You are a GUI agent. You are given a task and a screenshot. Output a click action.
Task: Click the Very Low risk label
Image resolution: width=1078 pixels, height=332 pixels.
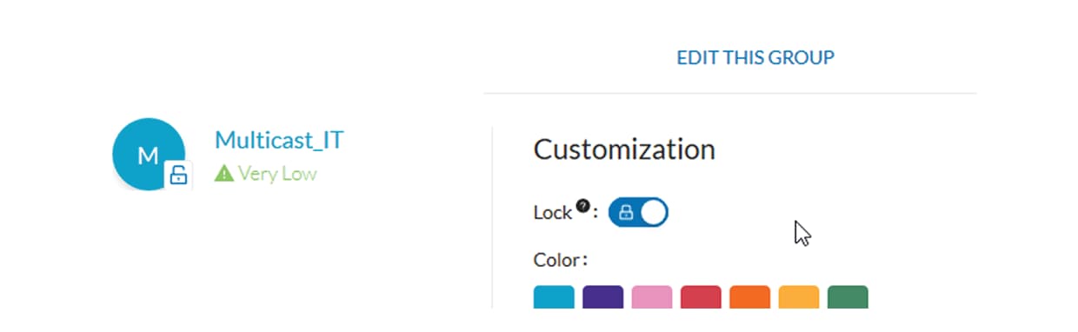[277, 174]
